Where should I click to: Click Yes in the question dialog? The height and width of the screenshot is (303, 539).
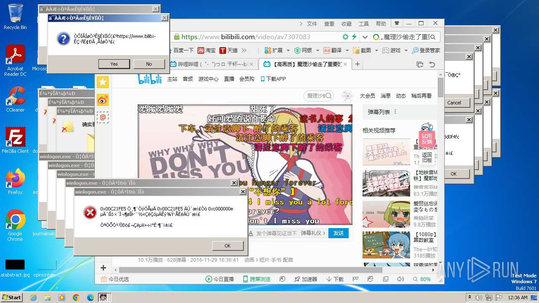tap(114, 64)
